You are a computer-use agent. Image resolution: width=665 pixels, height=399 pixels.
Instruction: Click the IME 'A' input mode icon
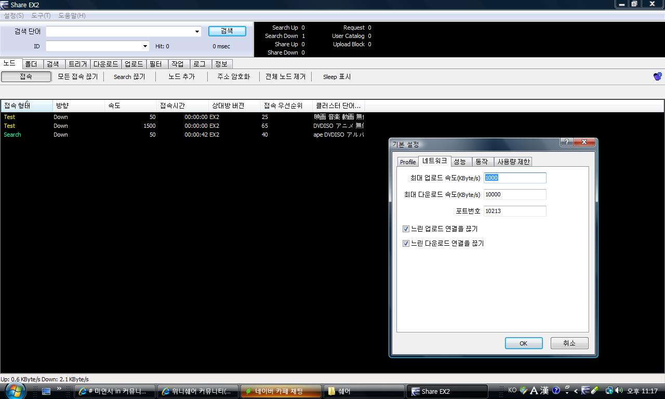[x=534, y=391]
